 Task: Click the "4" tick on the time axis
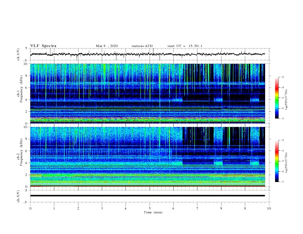pyautogui.click(x=125, y=208)
